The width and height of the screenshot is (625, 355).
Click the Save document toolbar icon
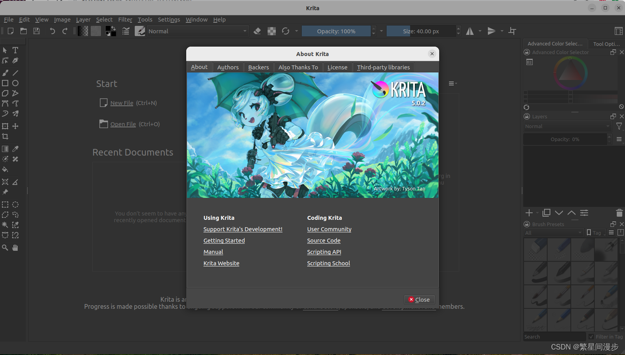tap(37, 31)
